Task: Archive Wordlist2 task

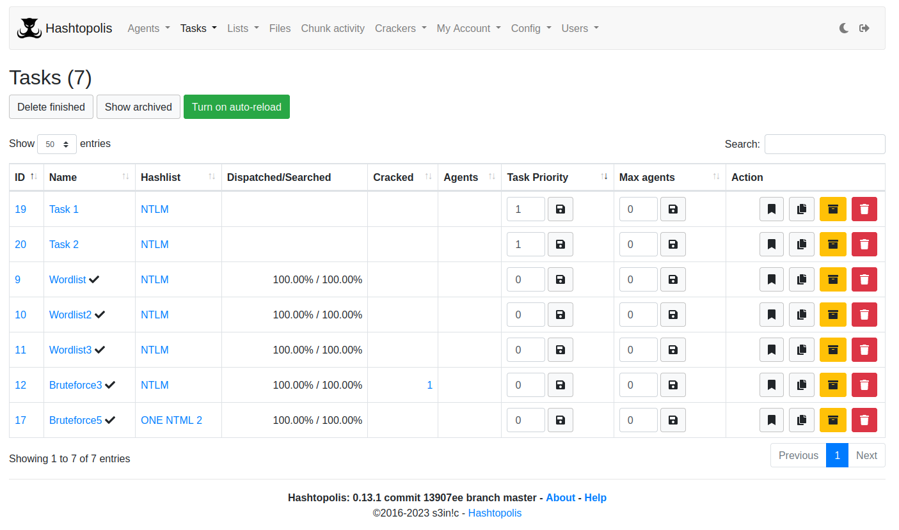Action: click(x=833, y=315)
